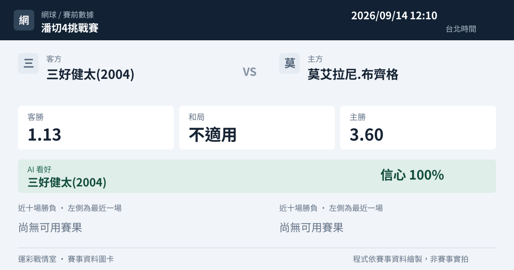The height and width of the screenshot is (270, 514).
Task: Select the 三 away player avatar
Action: 28,63
